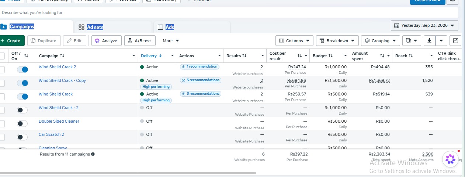Sort by the Results column arrows

(x=244, y=56)
